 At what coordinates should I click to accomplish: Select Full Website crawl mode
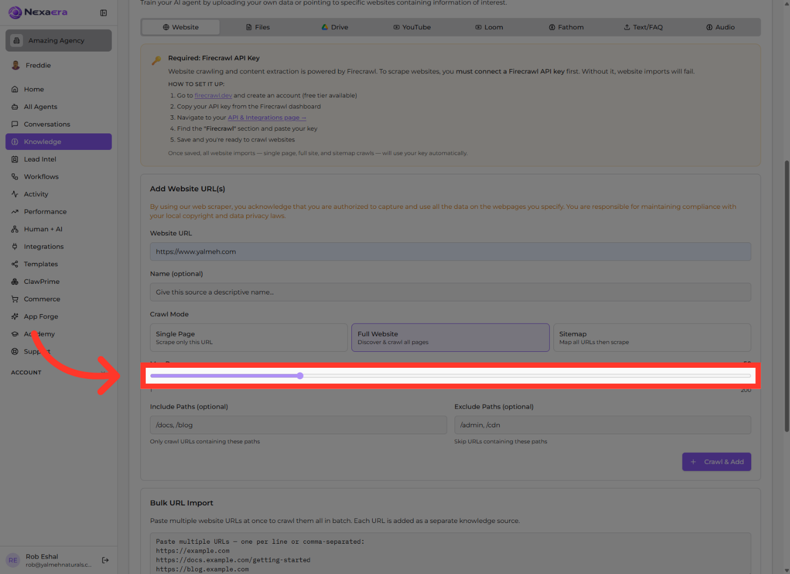450,337
